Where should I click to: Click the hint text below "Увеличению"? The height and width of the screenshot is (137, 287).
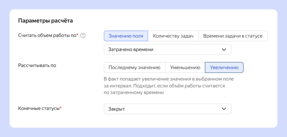(x=168, y=86)
